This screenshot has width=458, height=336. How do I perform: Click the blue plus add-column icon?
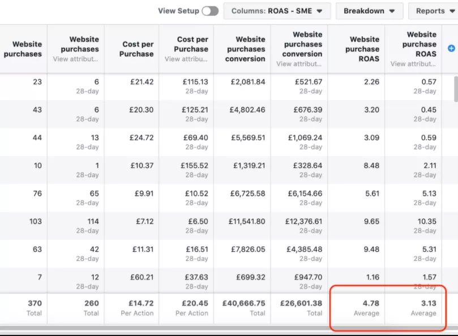coord(451,49)
